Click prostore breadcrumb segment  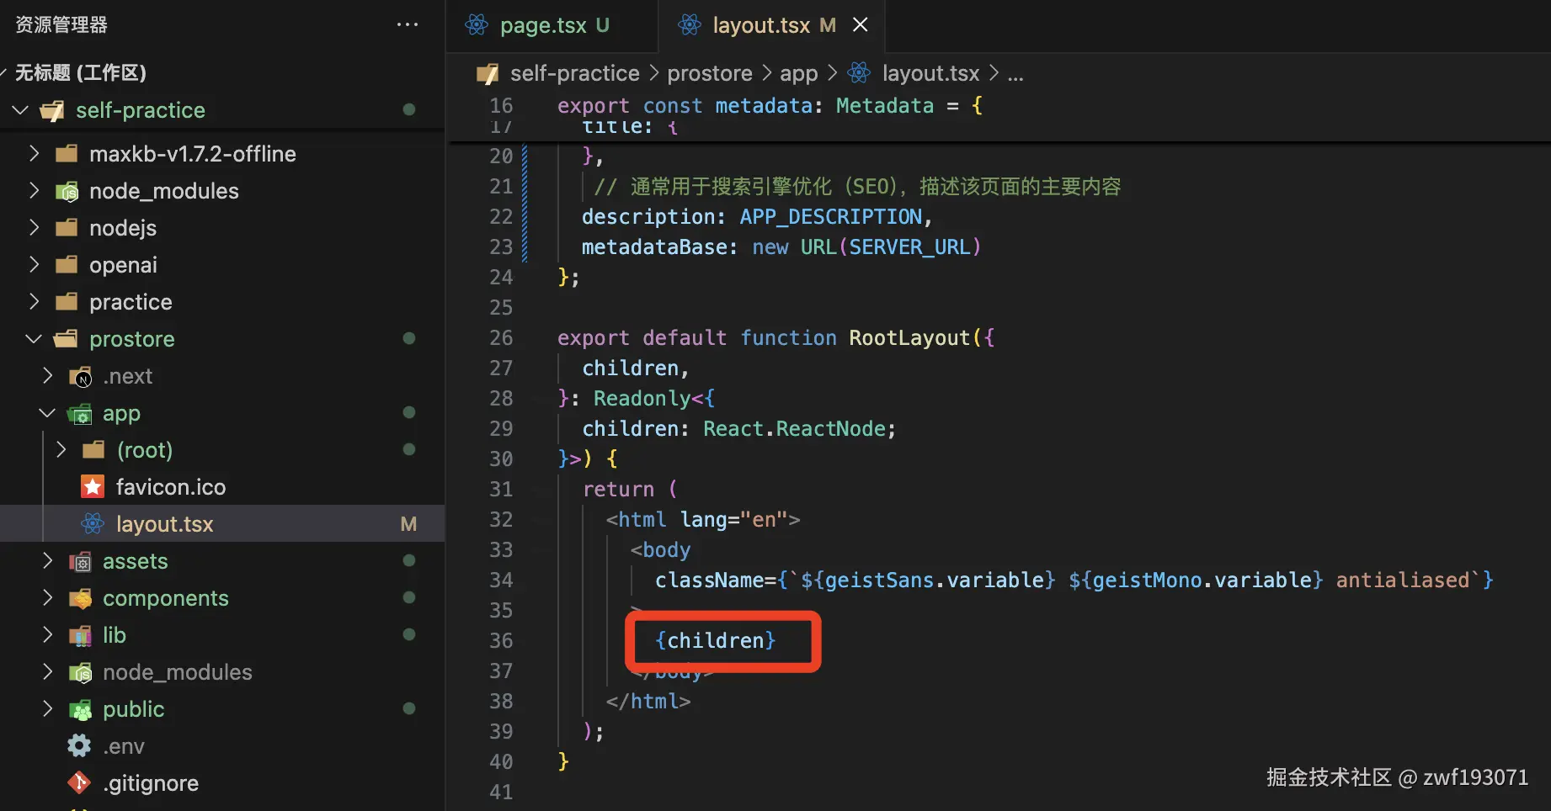click(x=710, y=74)
